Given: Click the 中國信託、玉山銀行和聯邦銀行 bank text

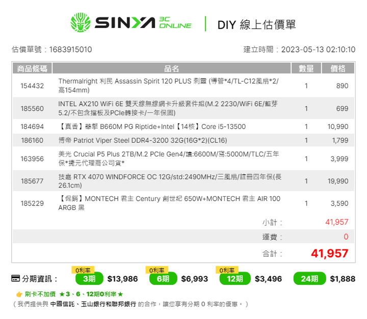Looking at the screenshot, I should click(x=93, y=304).
